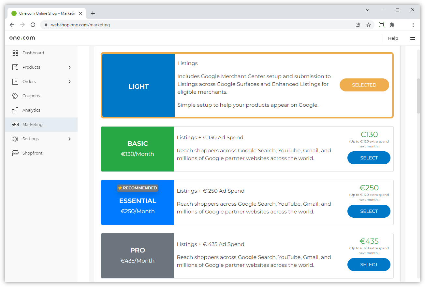Click the Dashboard grid icon in sidebar
Viewport: 425px width, 287px height.
[x=15, y=53]
